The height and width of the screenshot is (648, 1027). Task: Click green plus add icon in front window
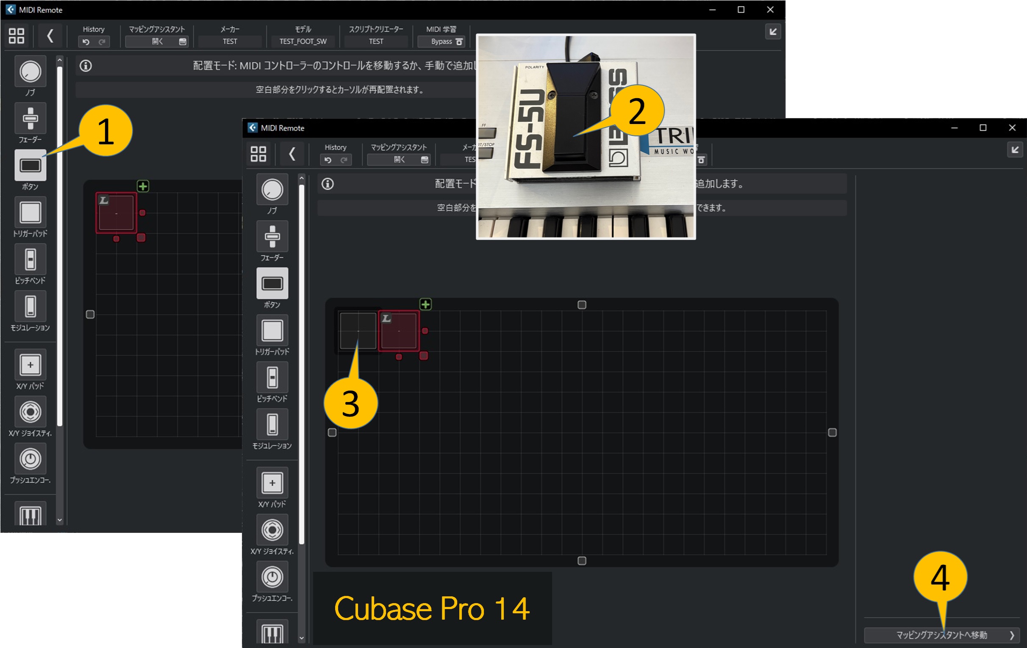coord(426,304)
